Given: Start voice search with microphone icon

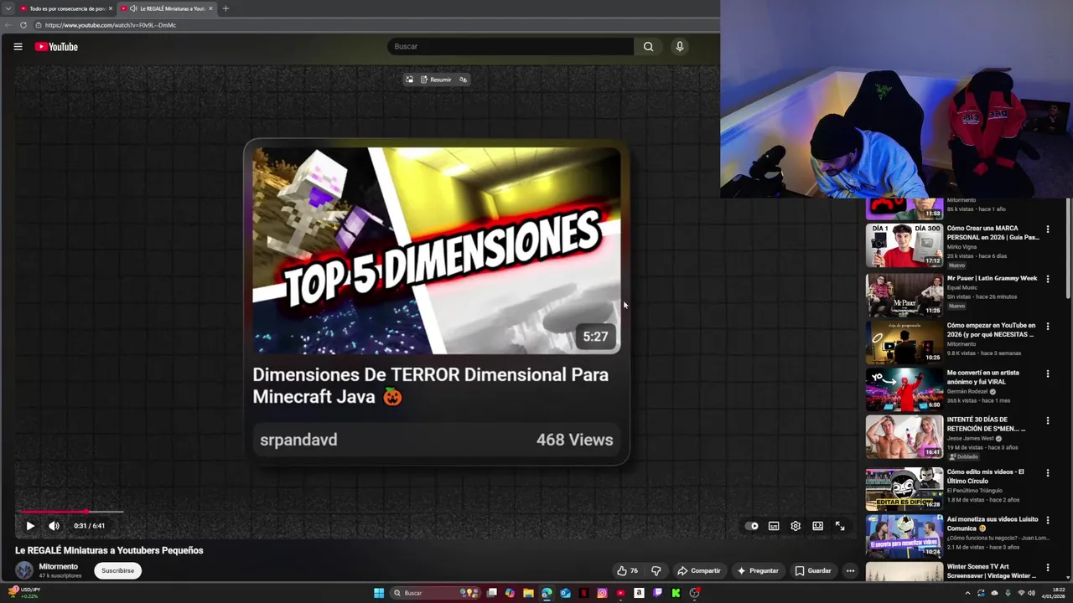Looking at the screenshot, I should (680, 47).
